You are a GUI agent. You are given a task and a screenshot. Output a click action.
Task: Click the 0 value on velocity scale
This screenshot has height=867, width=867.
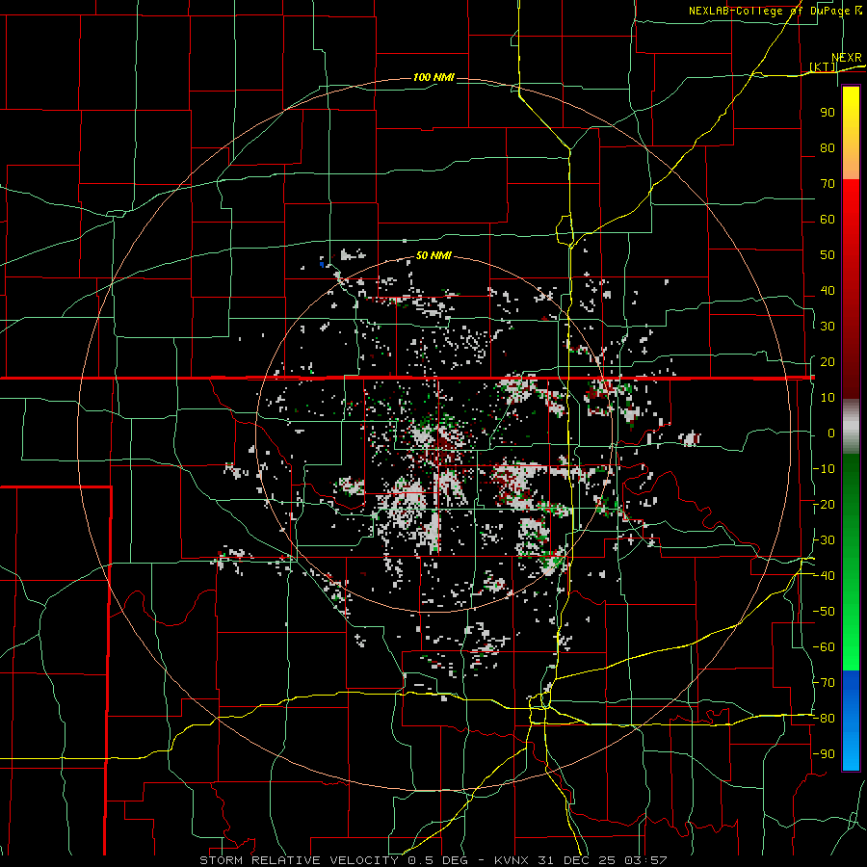[831, 433]
